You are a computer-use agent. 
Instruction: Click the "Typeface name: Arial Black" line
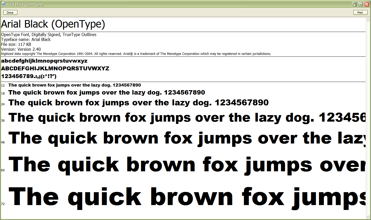click(26, 39)
